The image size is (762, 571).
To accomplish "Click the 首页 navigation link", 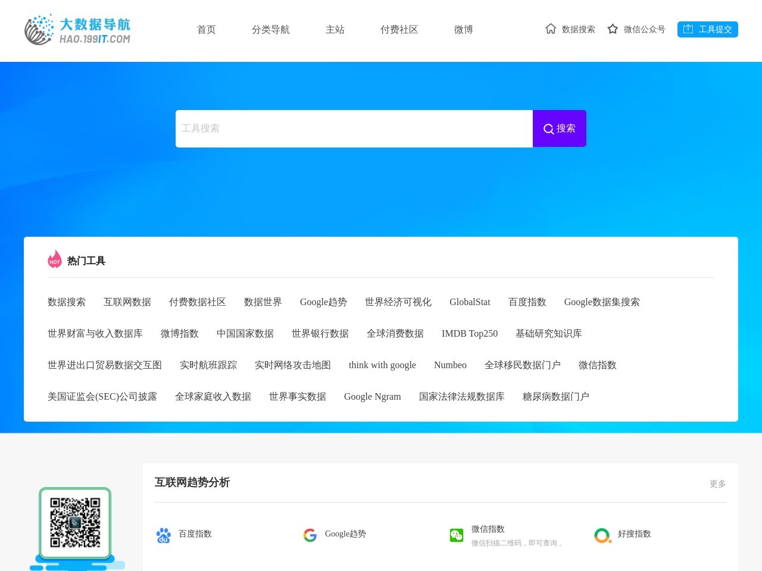I will [207, 30].
